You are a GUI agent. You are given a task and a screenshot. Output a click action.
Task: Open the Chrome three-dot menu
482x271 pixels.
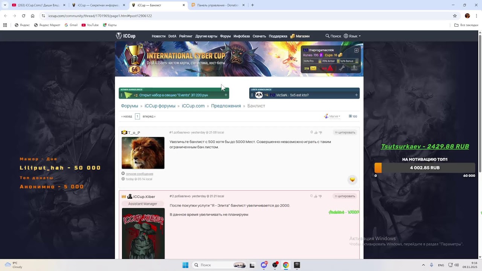click(x=476, y=16)
